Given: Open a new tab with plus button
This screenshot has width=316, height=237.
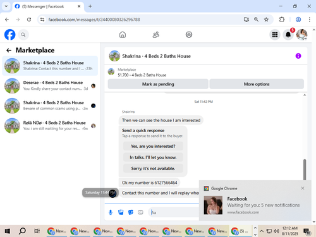Looking at the screenshot, I should [x=90, y=6].
